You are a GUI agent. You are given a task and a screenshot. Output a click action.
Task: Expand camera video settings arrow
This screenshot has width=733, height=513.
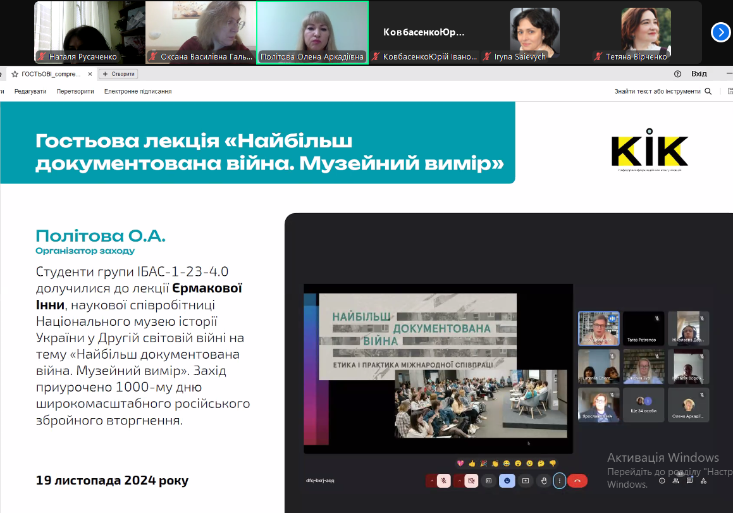pos(460,481)
